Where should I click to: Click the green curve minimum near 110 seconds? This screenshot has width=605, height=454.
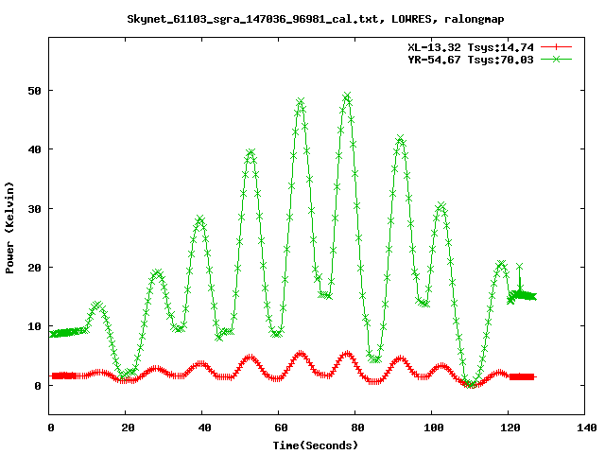[x=471, y=384]
